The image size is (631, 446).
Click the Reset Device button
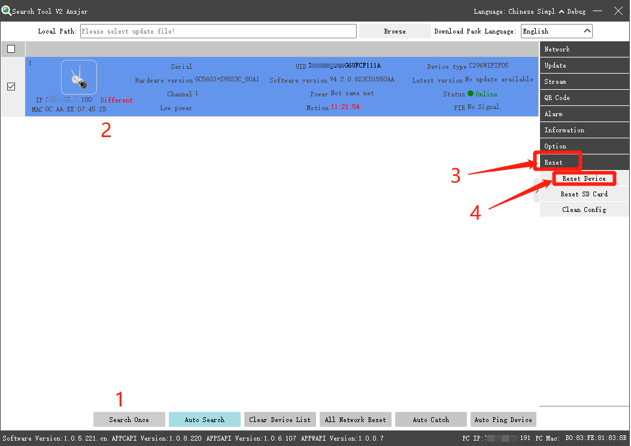(x=584, y=178)
